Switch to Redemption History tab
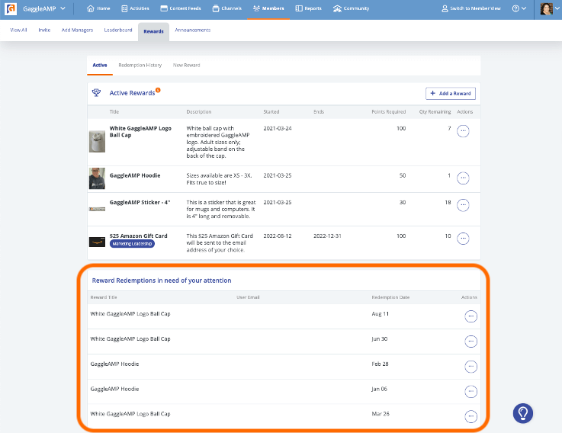Viewport: 562px width, 433px height. tap(140, 66)
